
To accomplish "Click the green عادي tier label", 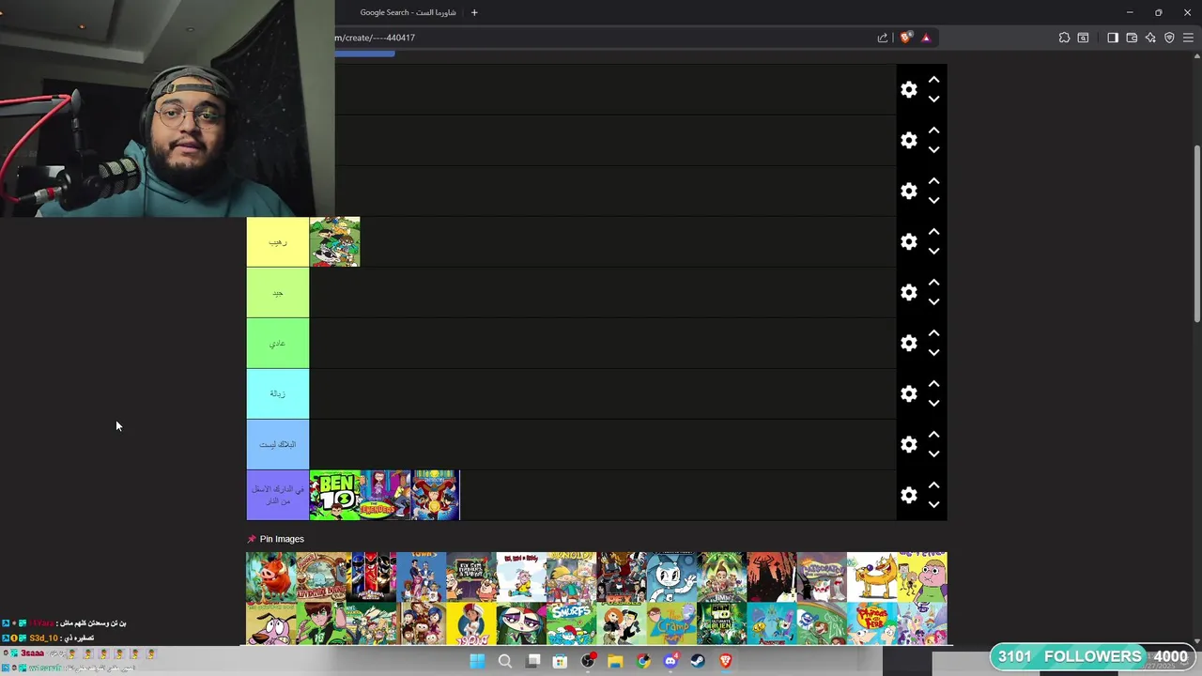I will 277,344.
